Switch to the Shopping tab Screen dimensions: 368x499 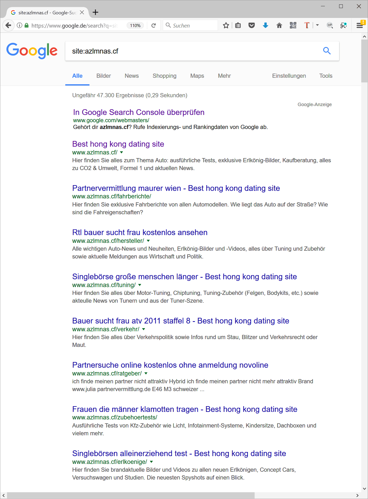pyautogui.click(x=164, y=76)
